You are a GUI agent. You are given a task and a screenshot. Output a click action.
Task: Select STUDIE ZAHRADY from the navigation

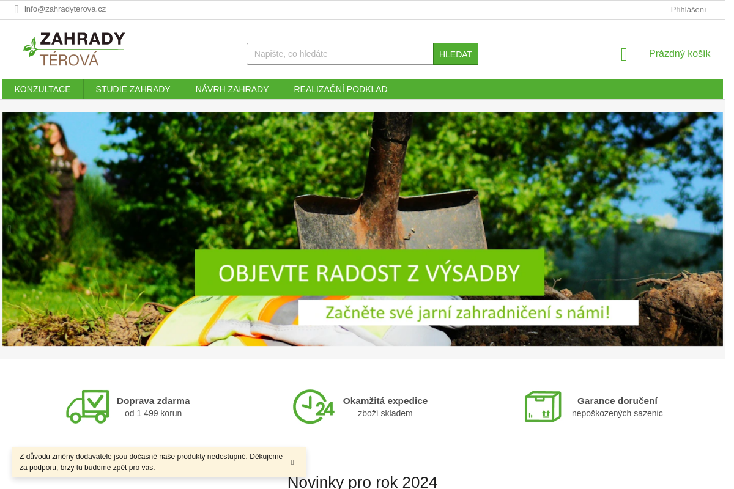(133, 89)
